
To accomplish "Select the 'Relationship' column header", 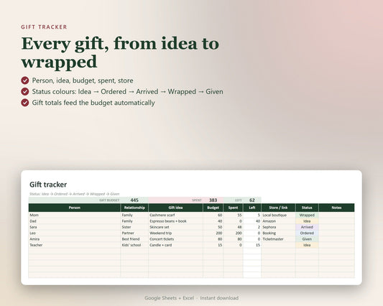I will (134, 208).
